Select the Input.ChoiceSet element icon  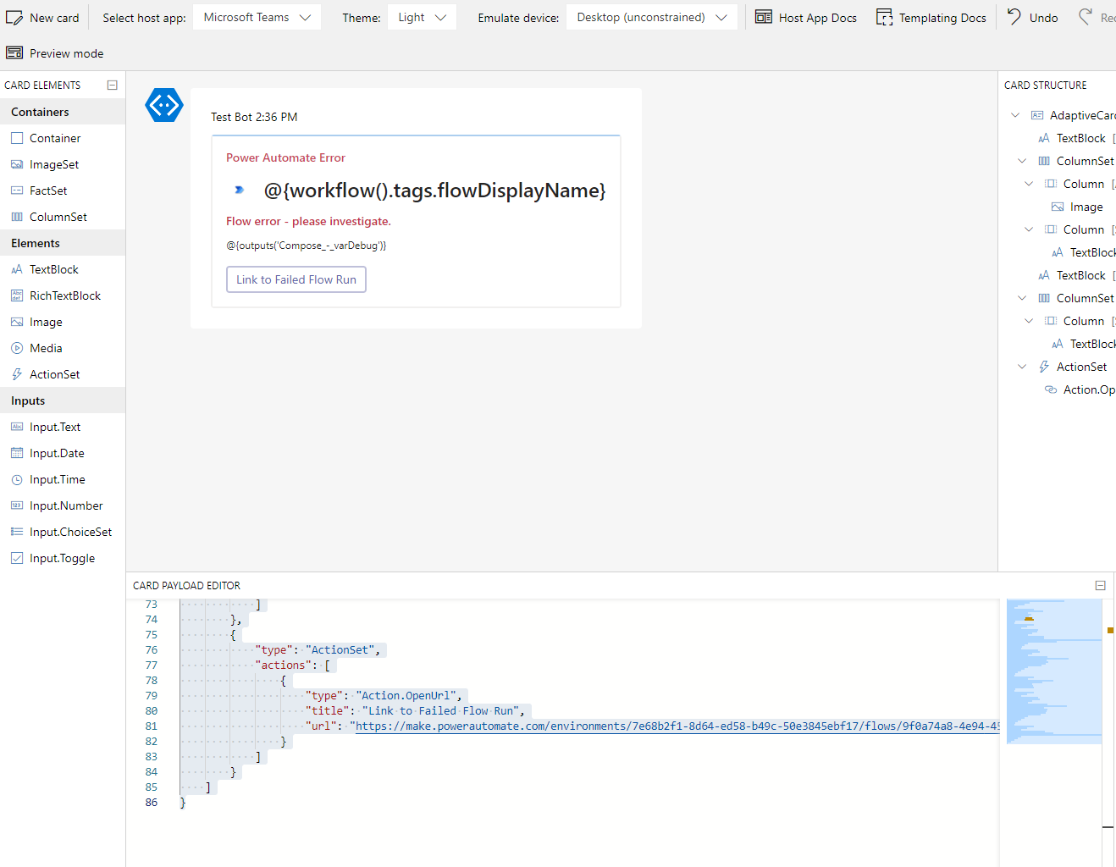pos(17,532)
